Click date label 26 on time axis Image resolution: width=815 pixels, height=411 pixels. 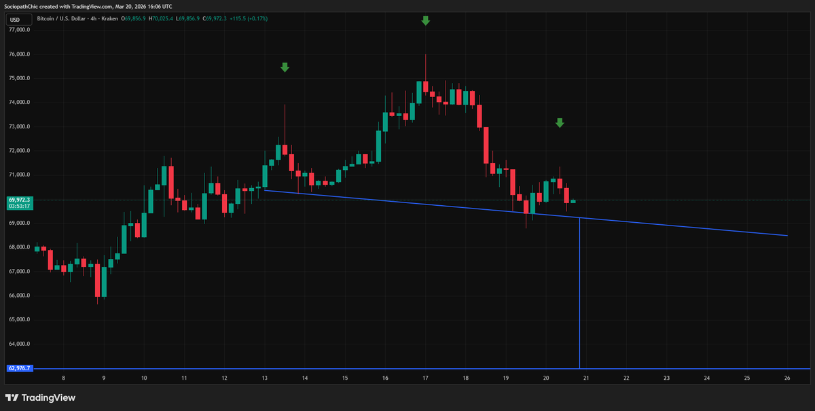tap(786, 378)
